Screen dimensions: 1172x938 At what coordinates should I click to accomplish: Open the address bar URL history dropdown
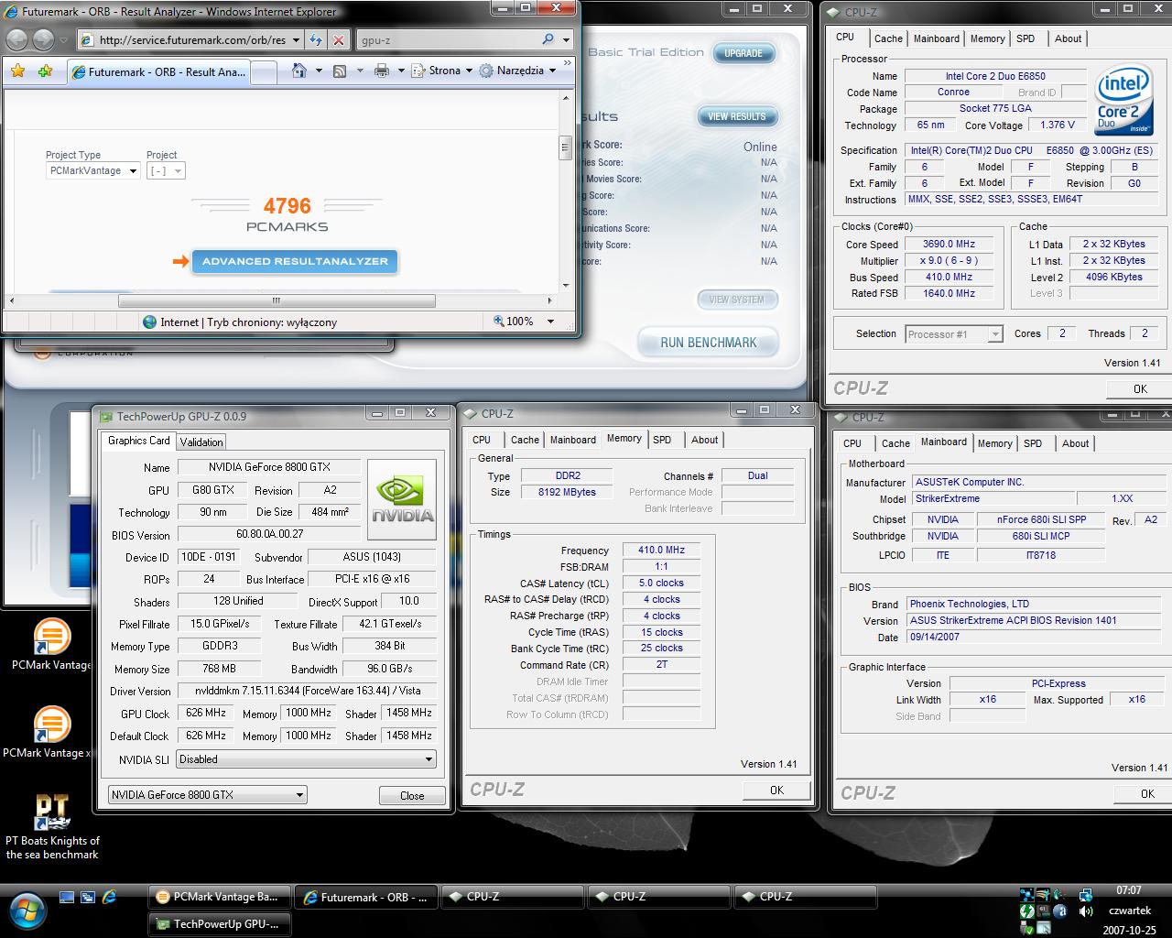pos(296,40)
